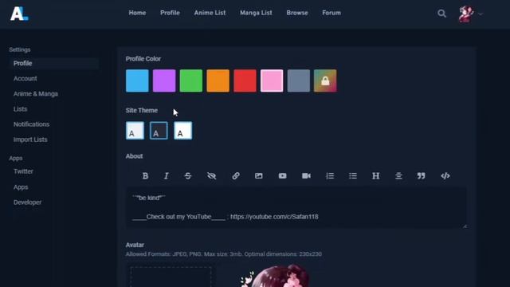
Task: Choose the dark site theme
Action: point(159,131)
